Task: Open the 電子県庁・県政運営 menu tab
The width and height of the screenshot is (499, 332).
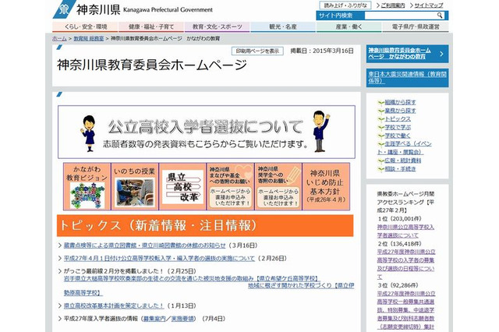Action: [416, 26]
